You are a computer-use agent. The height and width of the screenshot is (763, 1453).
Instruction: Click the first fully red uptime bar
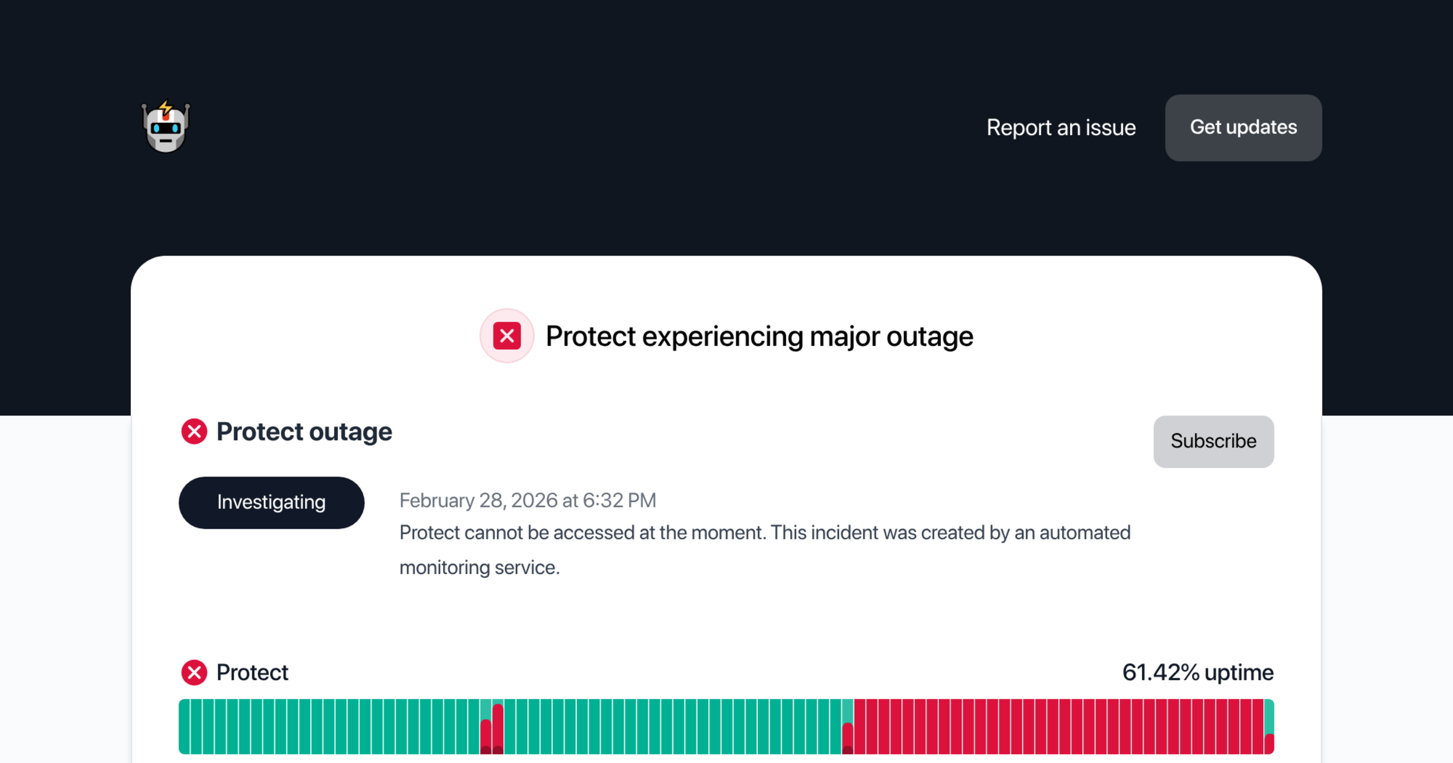coord(860,727)
